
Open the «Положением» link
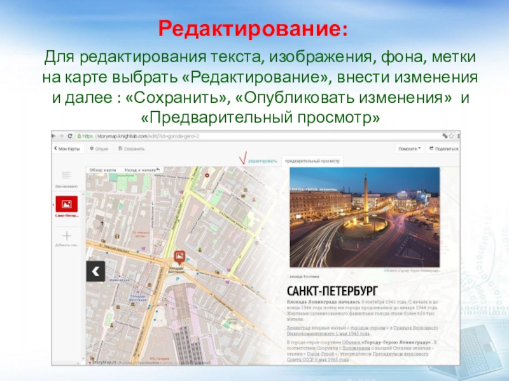coord(356,348)
